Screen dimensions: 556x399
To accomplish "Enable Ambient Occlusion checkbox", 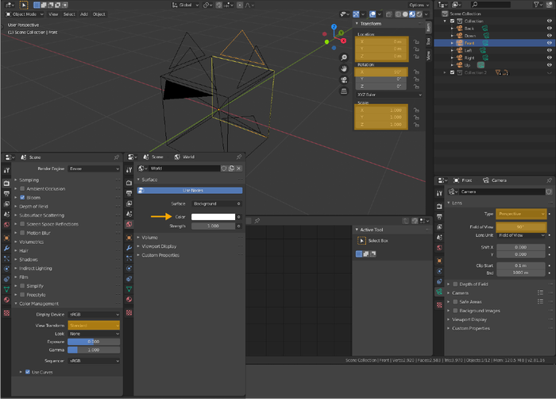I will pos(22,189).
